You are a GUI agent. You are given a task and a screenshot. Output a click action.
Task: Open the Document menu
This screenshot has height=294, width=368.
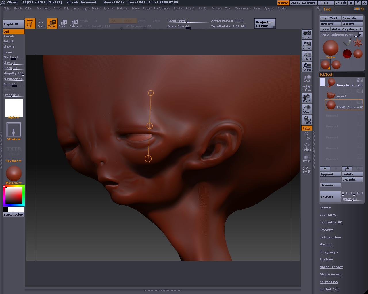43,9
